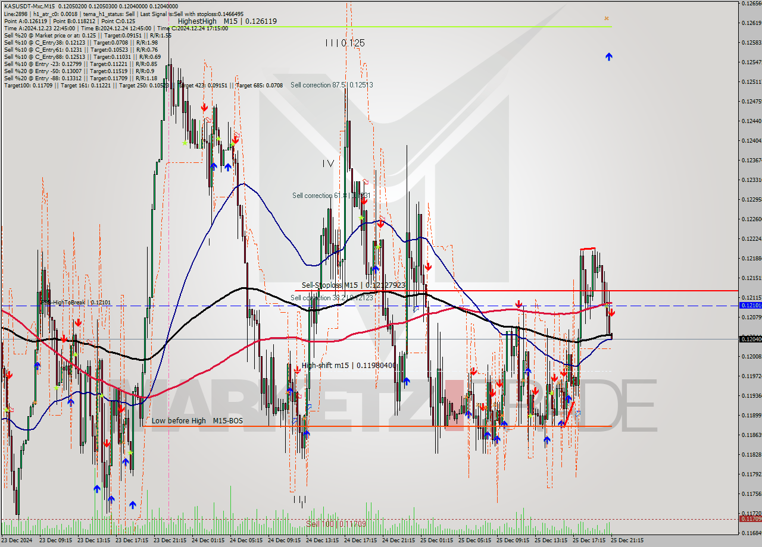
Task: Click the black 0.12040 current price tag
Action: [x=749, y=339]
